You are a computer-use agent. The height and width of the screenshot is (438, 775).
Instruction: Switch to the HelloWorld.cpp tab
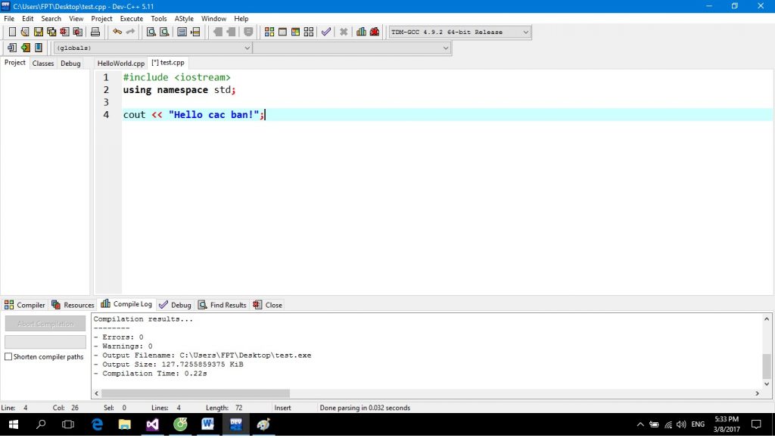click(120, 63)
